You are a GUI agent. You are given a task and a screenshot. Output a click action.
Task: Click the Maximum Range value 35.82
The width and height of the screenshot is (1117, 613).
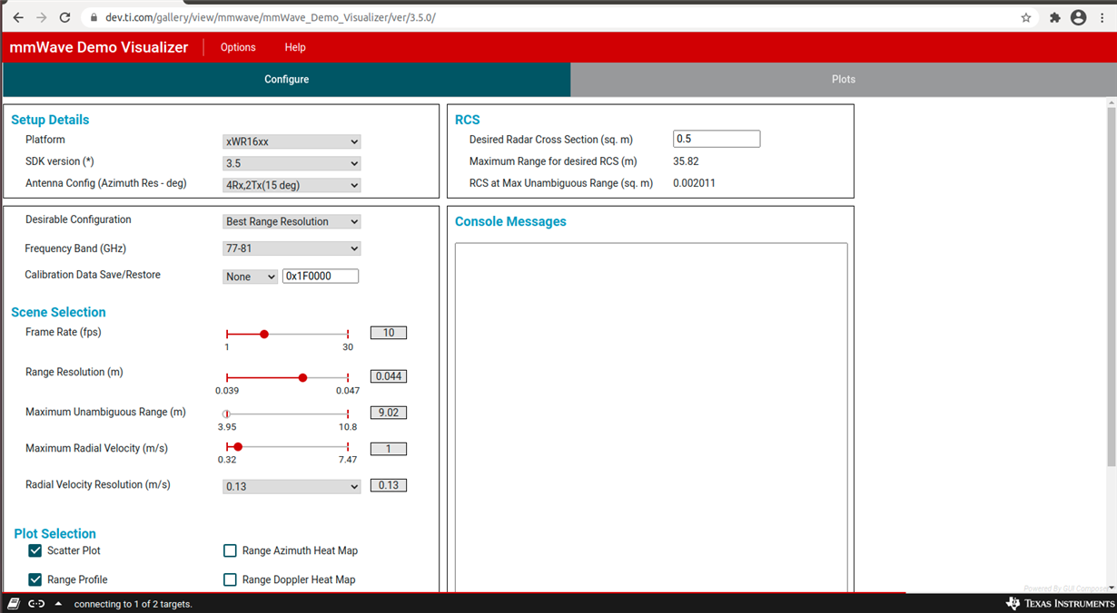tap(686, 161)
